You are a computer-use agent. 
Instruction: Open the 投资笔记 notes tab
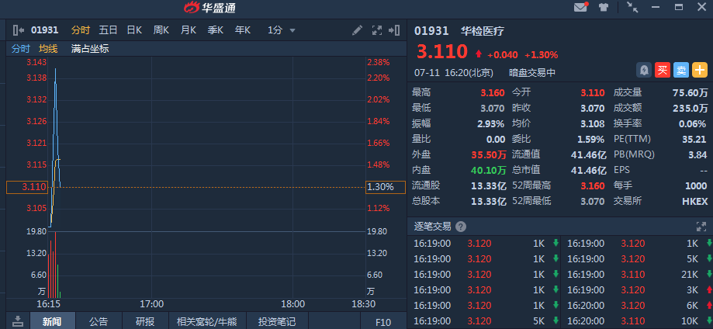coord(277,322)
